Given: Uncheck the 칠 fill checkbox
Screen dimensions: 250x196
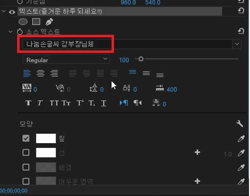Looking at the screenshot, I should (x=26, y=138).
